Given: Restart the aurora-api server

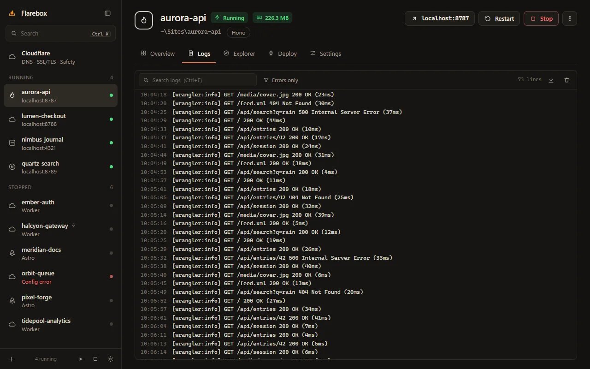Looking at the screenshot, I should 499,18.
